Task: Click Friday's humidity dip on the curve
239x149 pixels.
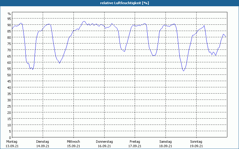Action: click(x=154, y=56)
